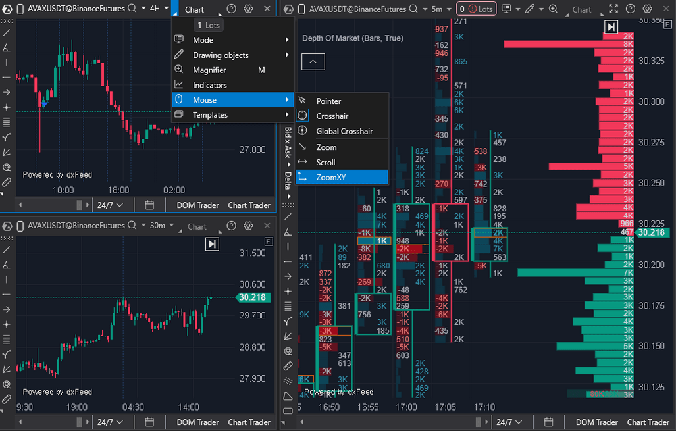This screenshot has width=676, height=431.
Task: Click the settings gear in the 5m chart header
Action: pyautogui.click(x=648, y=9)
